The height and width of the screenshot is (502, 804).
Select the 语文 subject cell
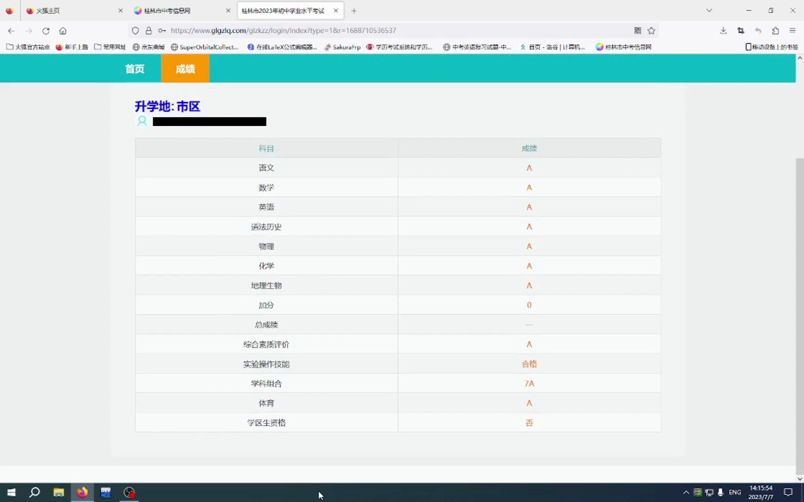pyautogui.click(x=266, y=168)
